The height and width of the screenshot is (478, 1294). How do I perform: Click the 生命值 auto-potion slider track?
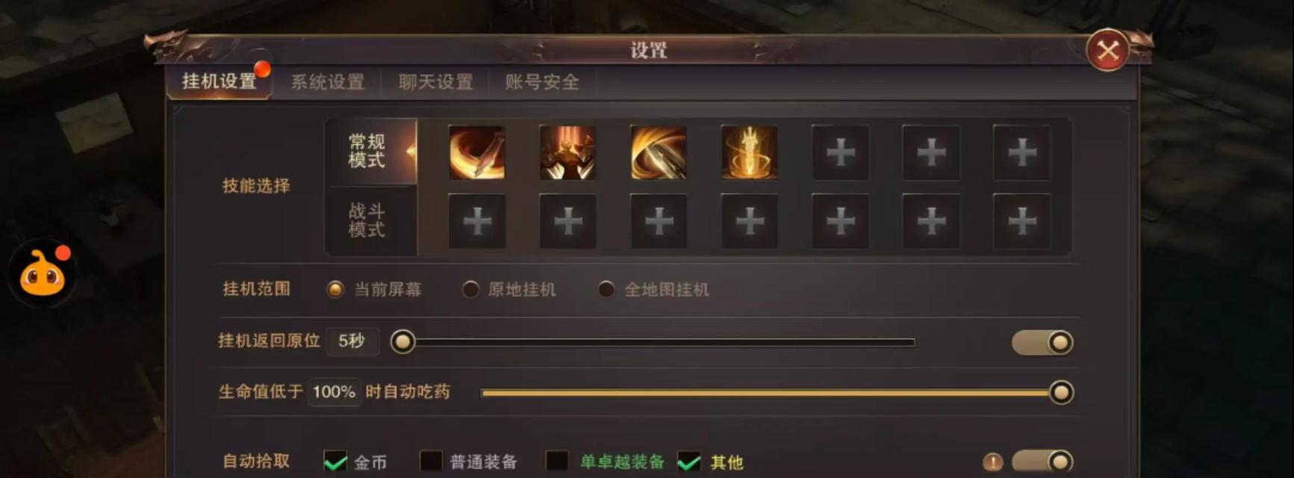(769, 392)
